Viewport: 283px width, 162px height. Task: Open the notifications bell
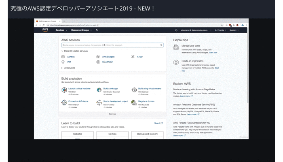click(x=176, y=30)
